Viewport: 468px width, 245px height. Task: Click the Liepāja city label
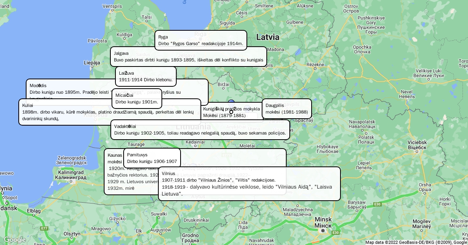click(92, 62)
